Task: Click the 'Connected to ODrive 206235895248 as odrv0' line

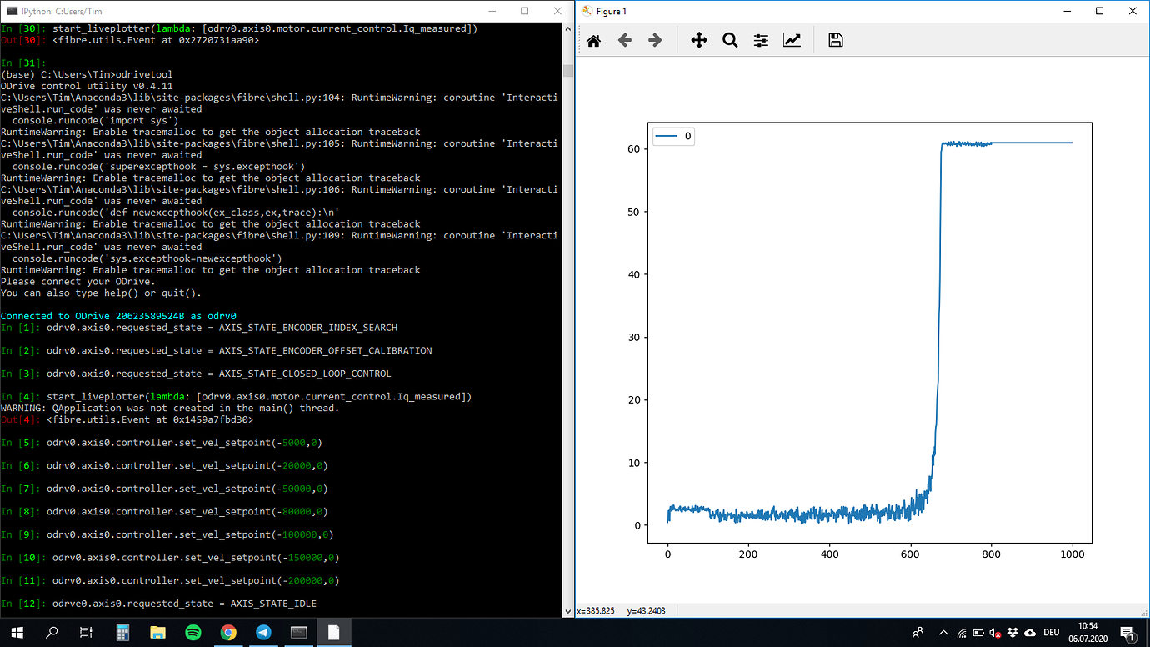Action: pyautogui.click(x=119, y=316)
